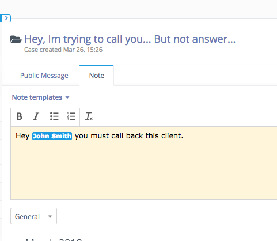Image resolution: width=277 pixels, height=241 pixels.
Task: Expand the collapsed sidebar with chevron button
Action: coord(6,18)
